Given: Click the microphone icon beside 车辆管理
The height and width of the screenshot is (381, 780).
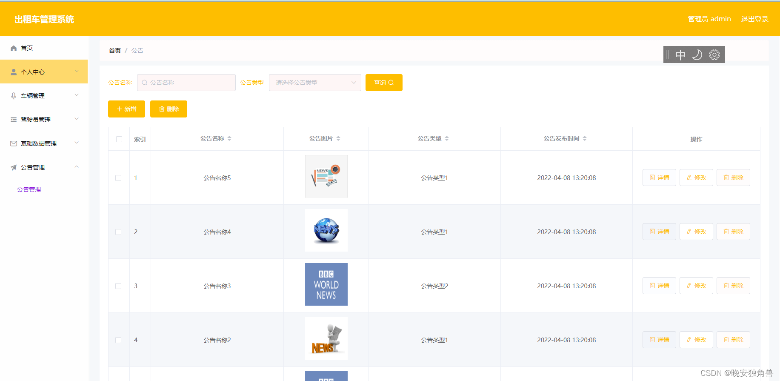Looking at the screenshot, I should click(14, 96).
